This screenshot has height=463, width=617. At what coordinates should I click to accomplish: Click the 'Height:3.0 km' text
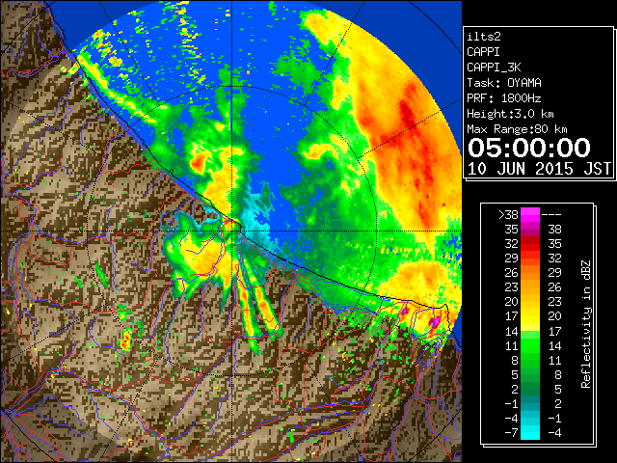510,114
